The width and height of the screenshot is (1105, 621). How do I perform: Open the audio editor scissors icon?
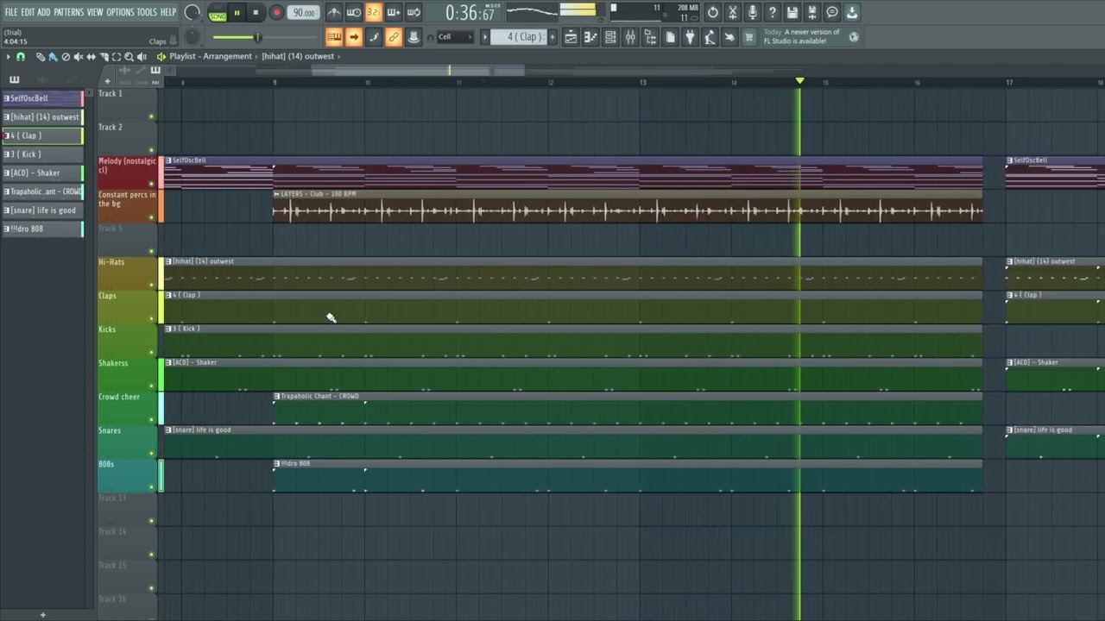[732, 13]
